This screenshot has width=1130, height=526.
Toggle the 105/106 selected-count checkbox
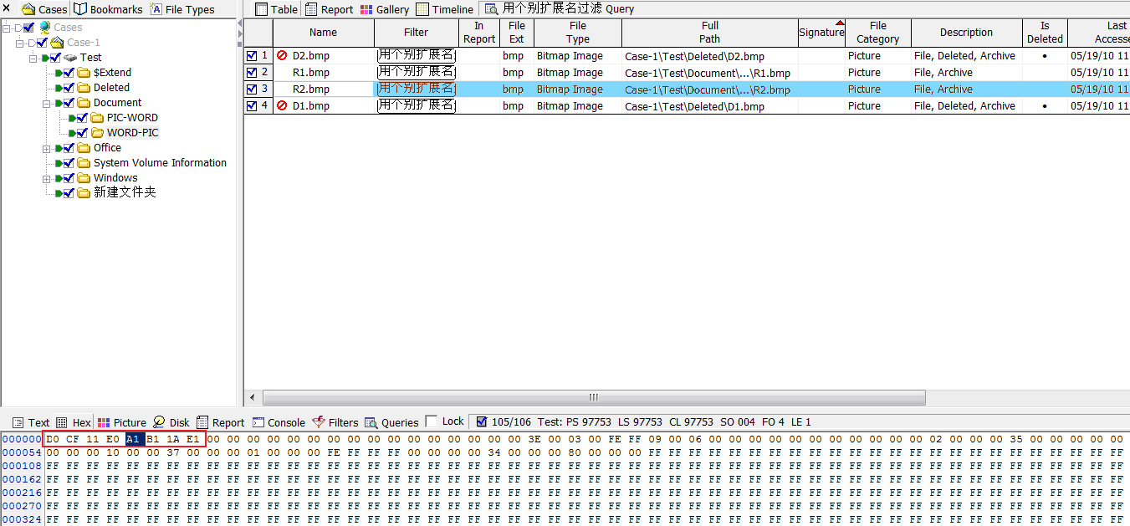(481, 422)
